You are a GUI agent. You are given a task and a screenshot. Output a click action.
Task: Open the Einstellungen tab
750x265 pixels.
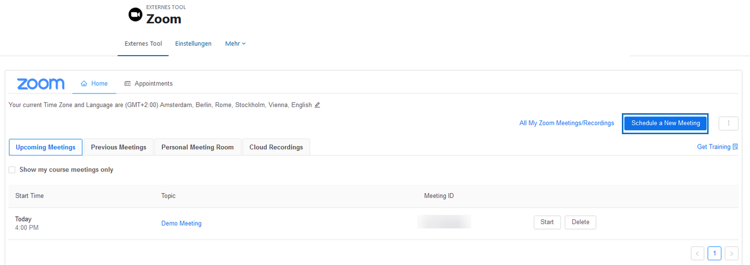(x=193, y=44)
